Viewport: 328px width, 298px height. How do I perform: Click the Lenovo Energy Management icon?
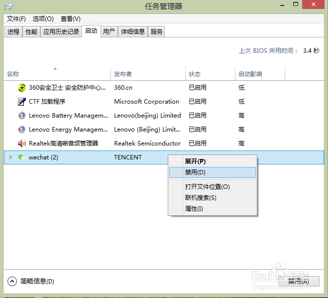coord(22,130)
